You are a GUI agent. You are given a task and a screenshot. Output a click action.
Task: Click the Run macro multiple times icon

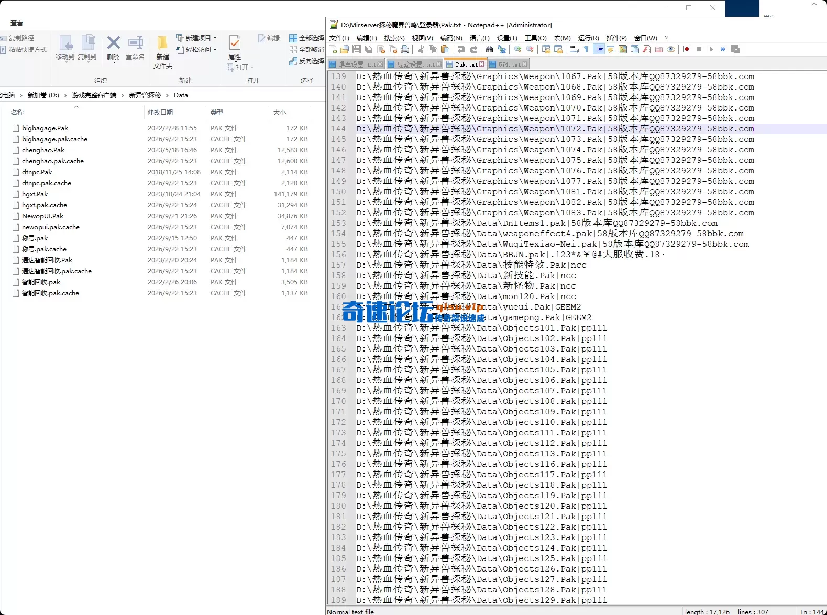tap(723, 49)
